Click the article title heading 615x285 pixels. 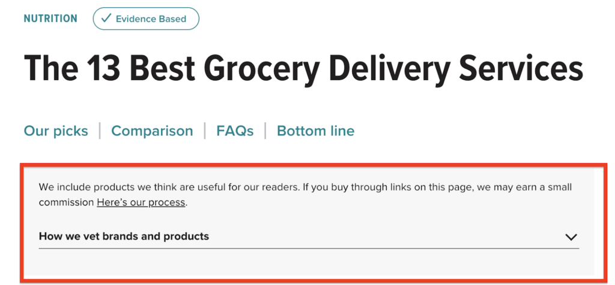303,69
